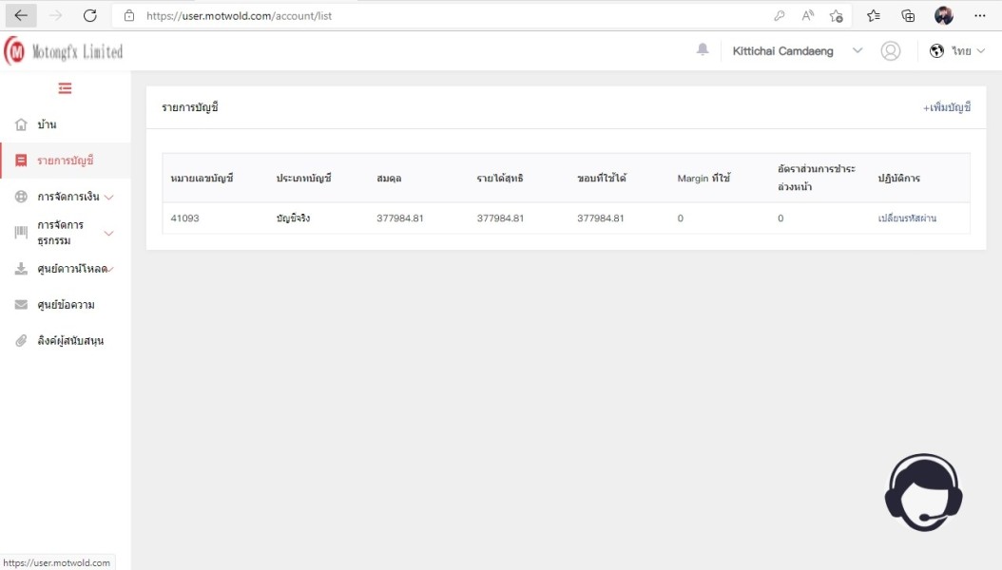This screenshot has width=1002, height=570.
Task: Click the +เพิ่มบัญชี add account link
Action: [947, 107]
